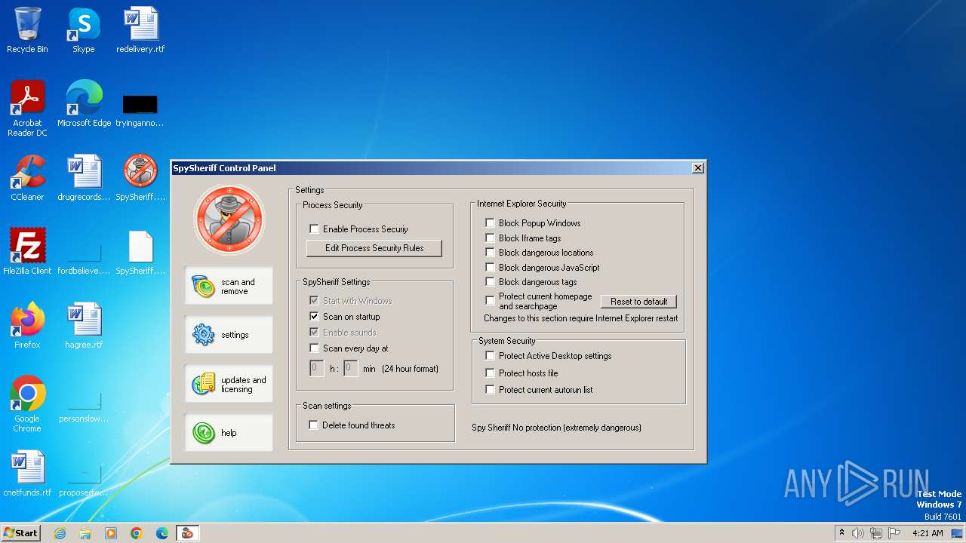Select the Microsoft Edge desktop shortcut

tap(84, 104)
